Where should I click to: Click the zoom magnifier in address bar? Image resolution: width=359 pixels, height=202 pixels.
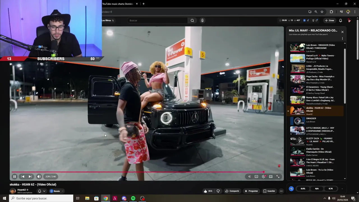click(316, 12)
